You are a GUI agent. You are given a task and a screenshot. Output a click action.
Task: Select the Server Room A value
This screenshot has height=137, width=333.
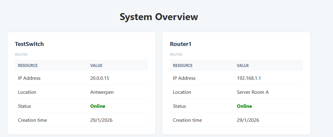tap(253, 92)
